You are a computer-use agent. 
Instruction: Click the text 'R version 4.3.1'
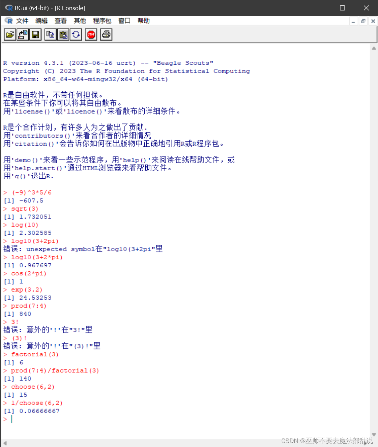pos(33,63)
